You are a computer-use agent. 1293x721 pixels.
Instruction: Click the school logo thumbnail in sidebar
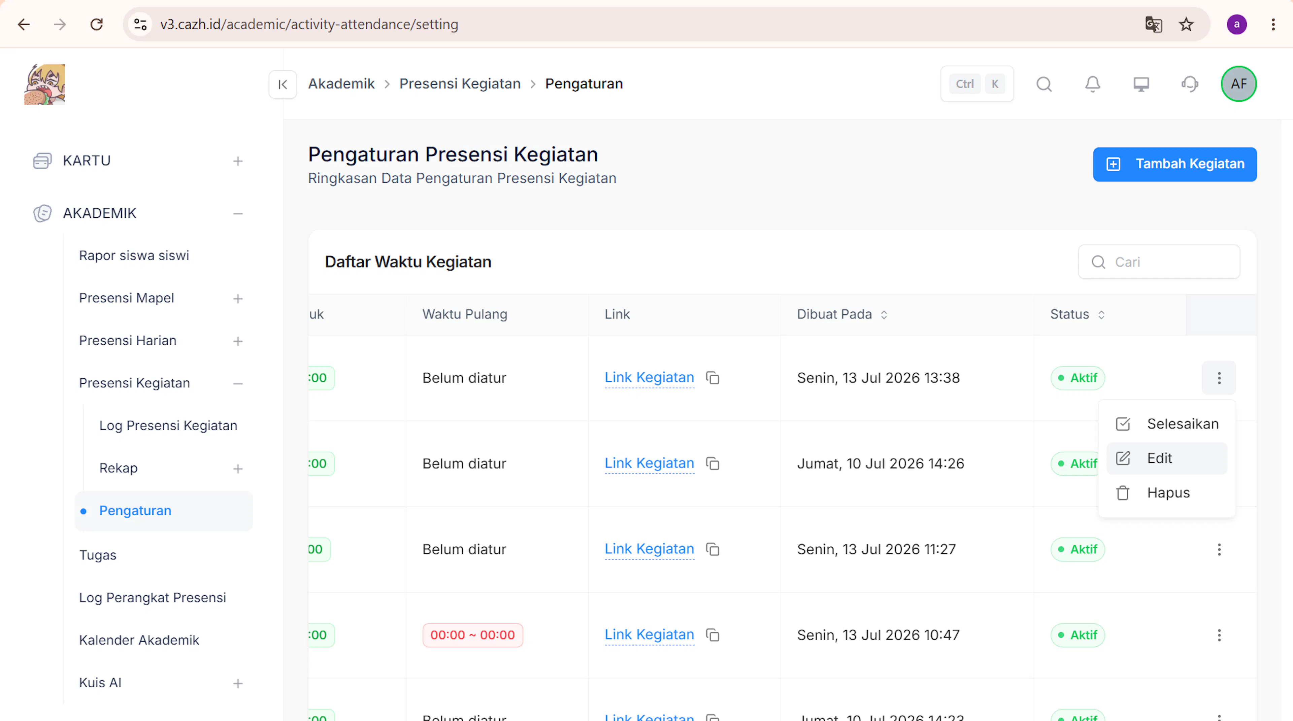45,84
